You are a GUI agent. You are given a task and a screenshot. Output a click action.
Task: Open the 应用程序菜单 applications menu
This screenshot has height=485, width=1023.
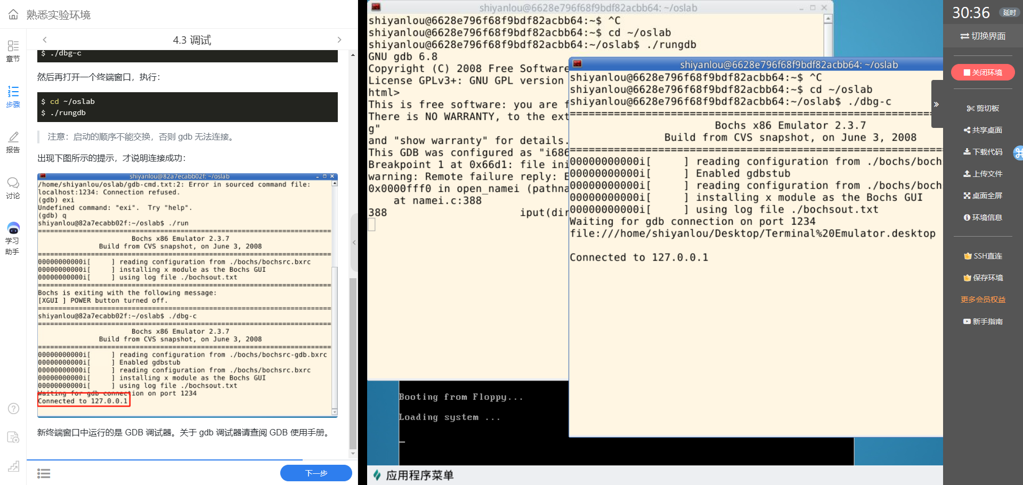tap(413, 475)
